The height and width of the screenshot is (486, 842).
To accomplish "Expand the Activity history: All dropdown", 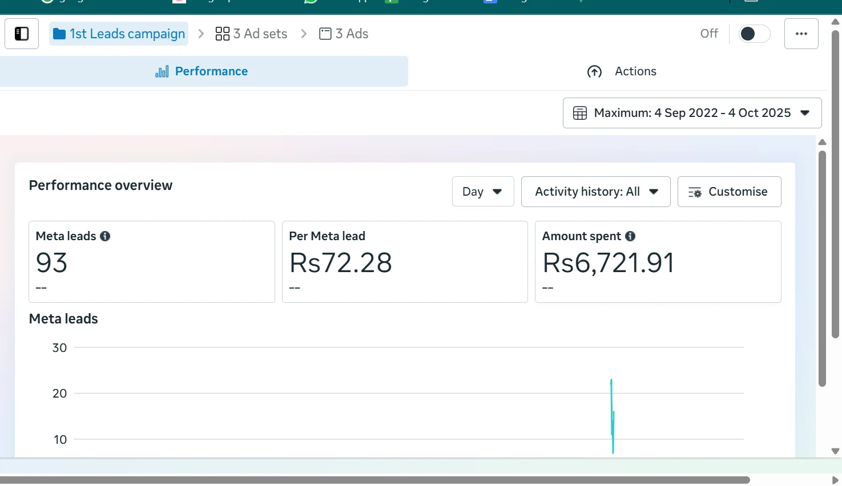I will click(595, 192).
